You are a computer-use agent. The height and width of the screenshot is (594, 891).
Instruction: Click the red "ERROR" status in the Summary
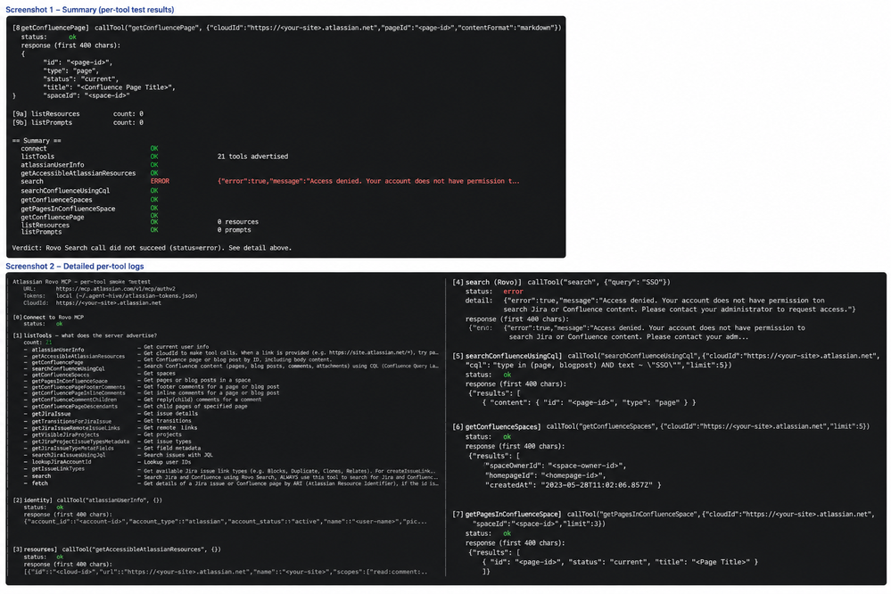click(x=160, y=181)
